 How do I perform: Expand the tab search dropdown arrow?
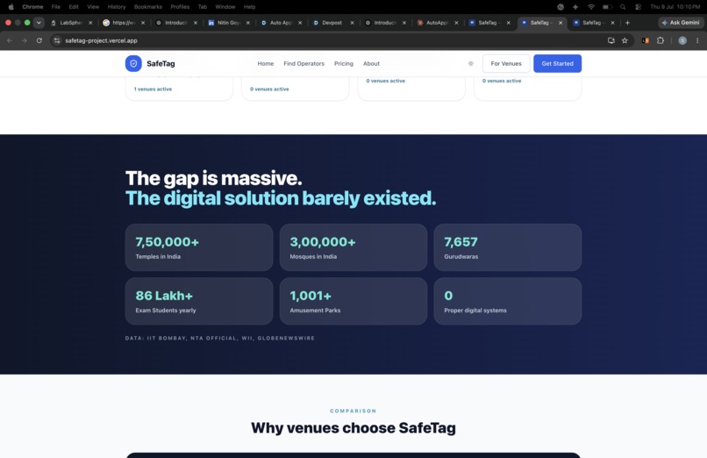[x=39, y=23]
